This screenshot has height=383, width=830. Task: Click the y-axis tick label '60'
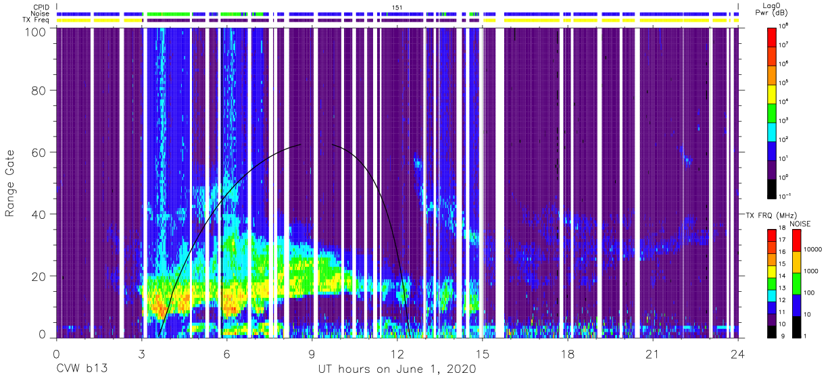(38, 152)
